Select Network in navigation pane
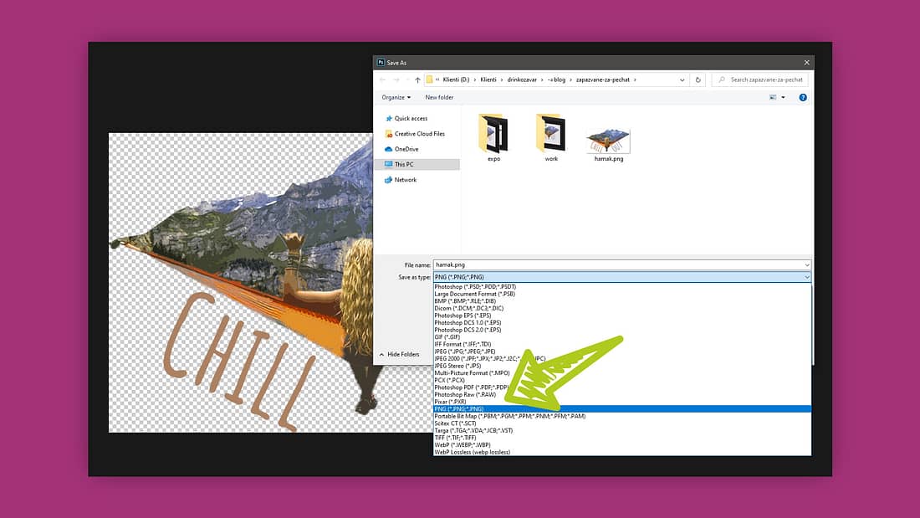 coord(405,180)
